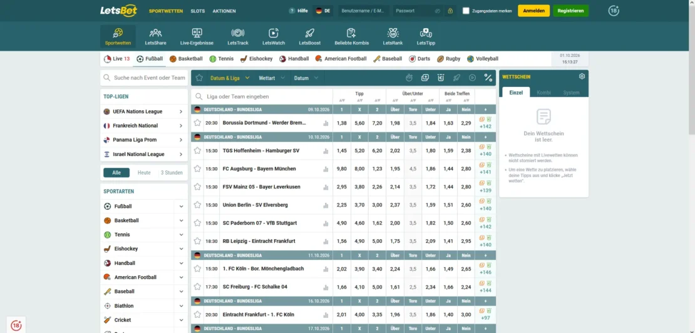Check the Zugangsdaten merken checkbox
Viewport: 695px width, 333px height.
pos(466,11)
